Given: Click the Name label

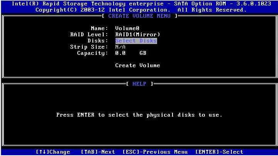Looking at the screenshot, I should pyautogui.click(x=99, y=29).
